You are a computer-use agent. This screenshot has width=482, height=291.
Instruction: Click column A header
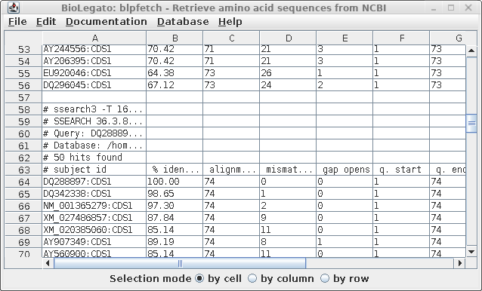click(x=94, y=38)
